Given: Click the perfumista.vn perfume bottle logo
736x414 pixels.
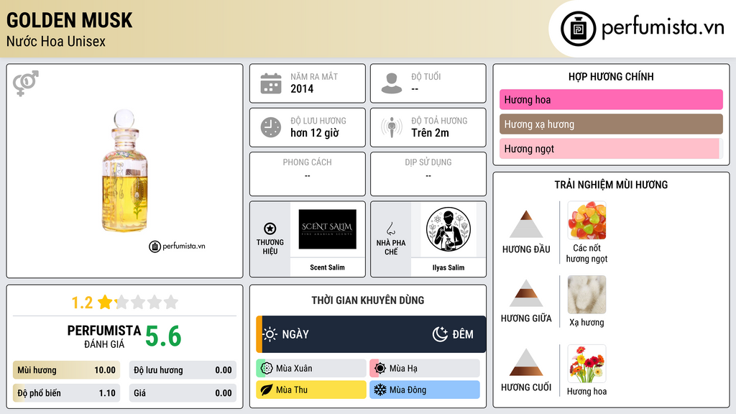Looking at the screenshot, I should [x=578, y=29].
